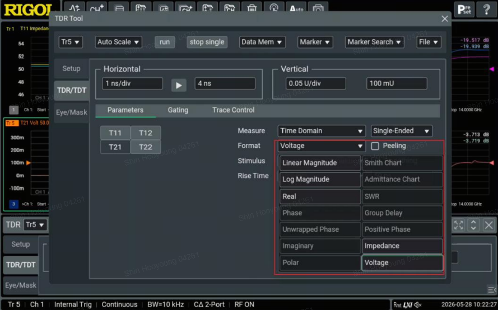Click the Auto scale toolbar icon
The image size is (498, 310).
point(296,8)
